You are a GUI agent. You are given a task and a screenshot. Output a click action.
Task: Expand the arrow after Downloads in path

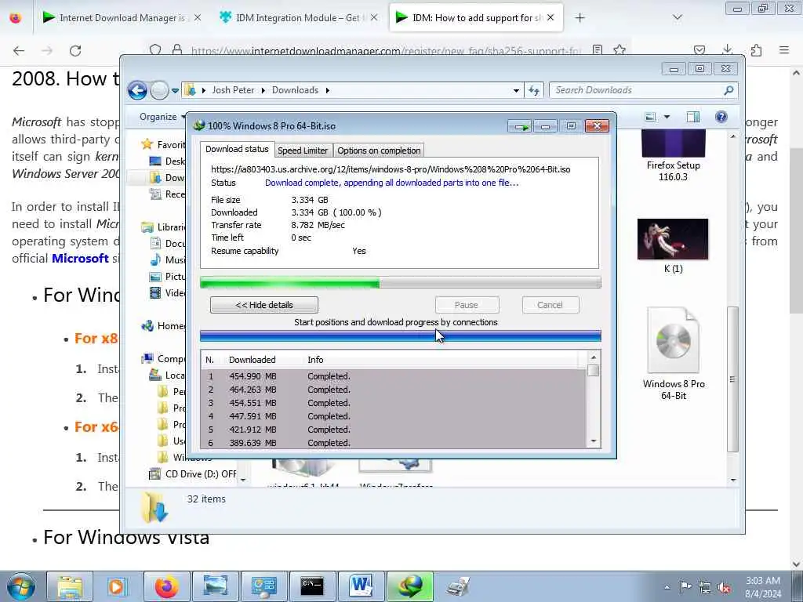pyautogui.click(x=327, y=91)
